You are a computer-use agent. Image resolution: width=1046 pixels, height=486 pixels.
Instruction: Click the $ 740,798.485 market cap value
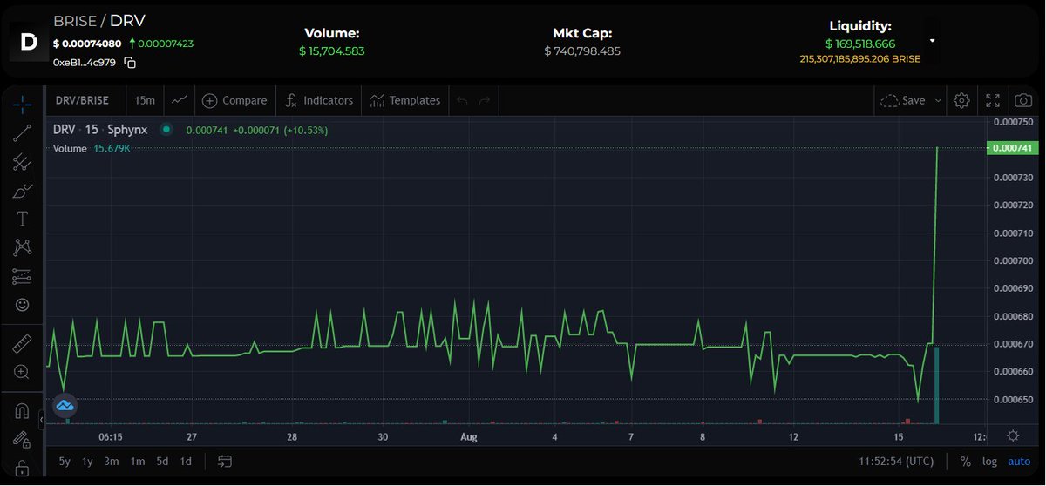point(582,51)
